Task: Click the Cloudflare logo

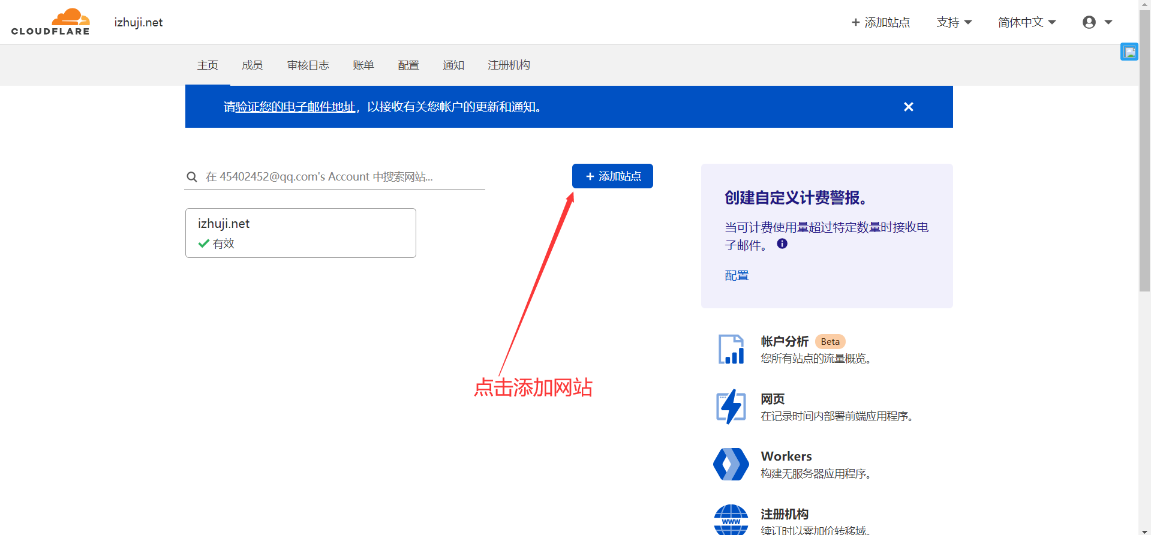Action: (x=50, y=22)
